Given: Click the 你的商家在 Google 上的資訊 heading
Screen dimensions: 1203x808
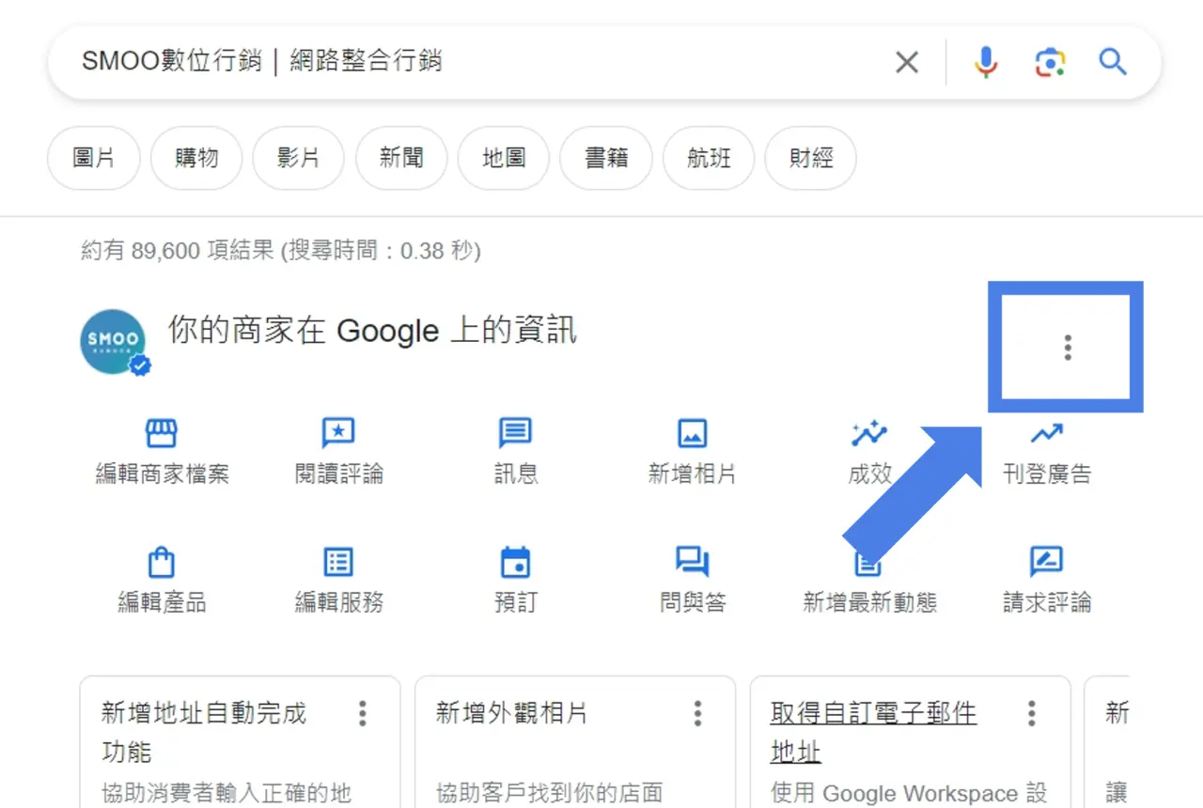Looking at the screenshot, I should pyautogui.click(x=372, y=330).
